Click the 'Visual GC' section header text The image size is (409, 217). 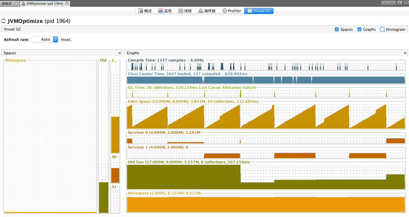(12, 29)
